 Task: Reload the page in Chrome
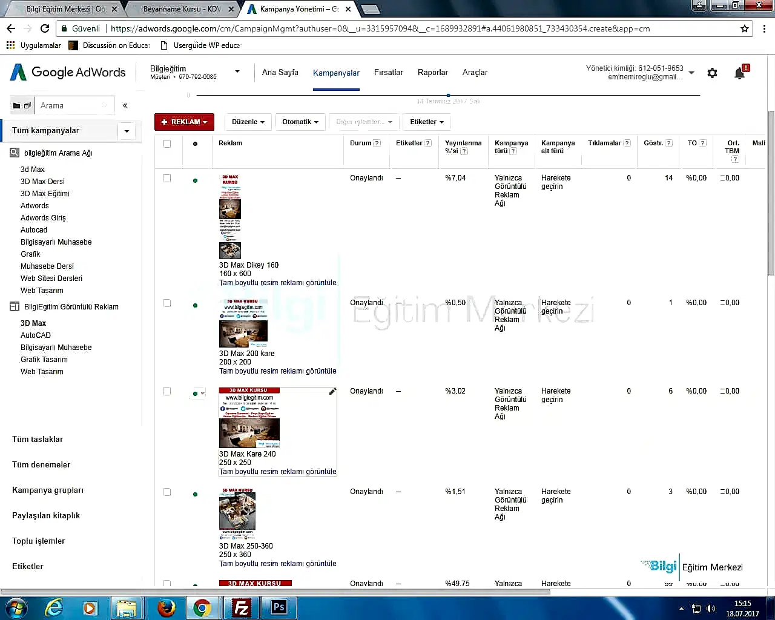click(x=45, y=28)
